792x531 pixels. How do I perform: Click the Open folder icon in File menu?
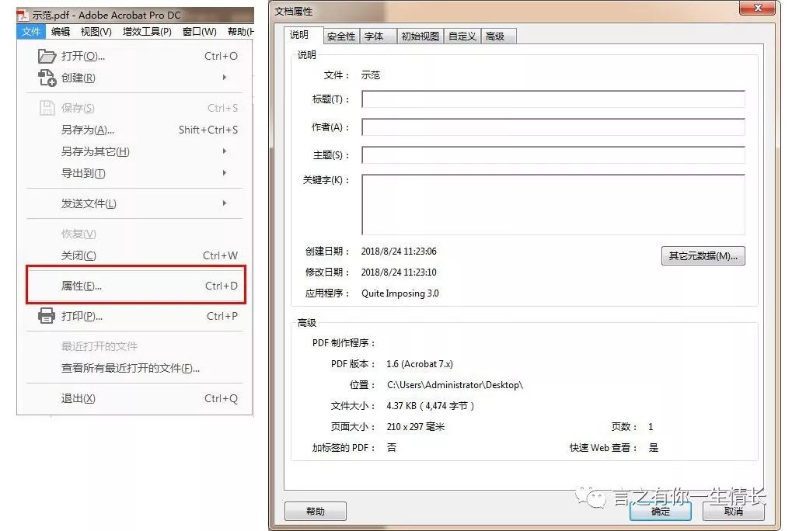point(47,56)
